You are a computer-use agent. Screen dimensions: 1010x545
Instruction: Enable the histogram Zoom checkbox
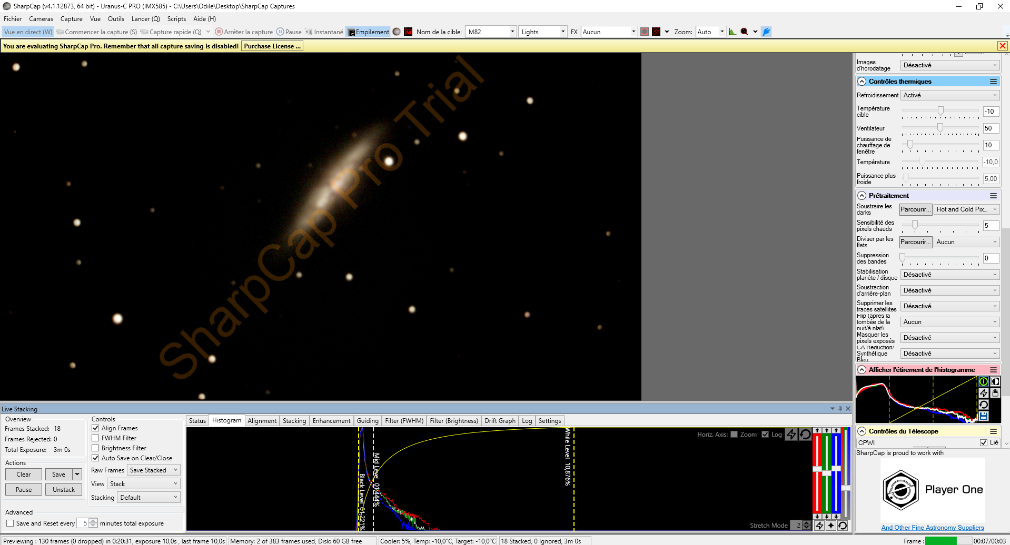coord(734,435)
